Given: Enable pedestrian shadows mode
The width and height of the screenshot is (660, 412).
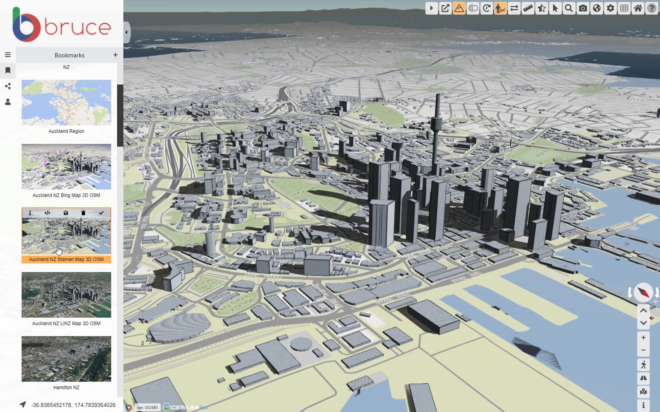Looking at the screenshot, I should [500, 8].
